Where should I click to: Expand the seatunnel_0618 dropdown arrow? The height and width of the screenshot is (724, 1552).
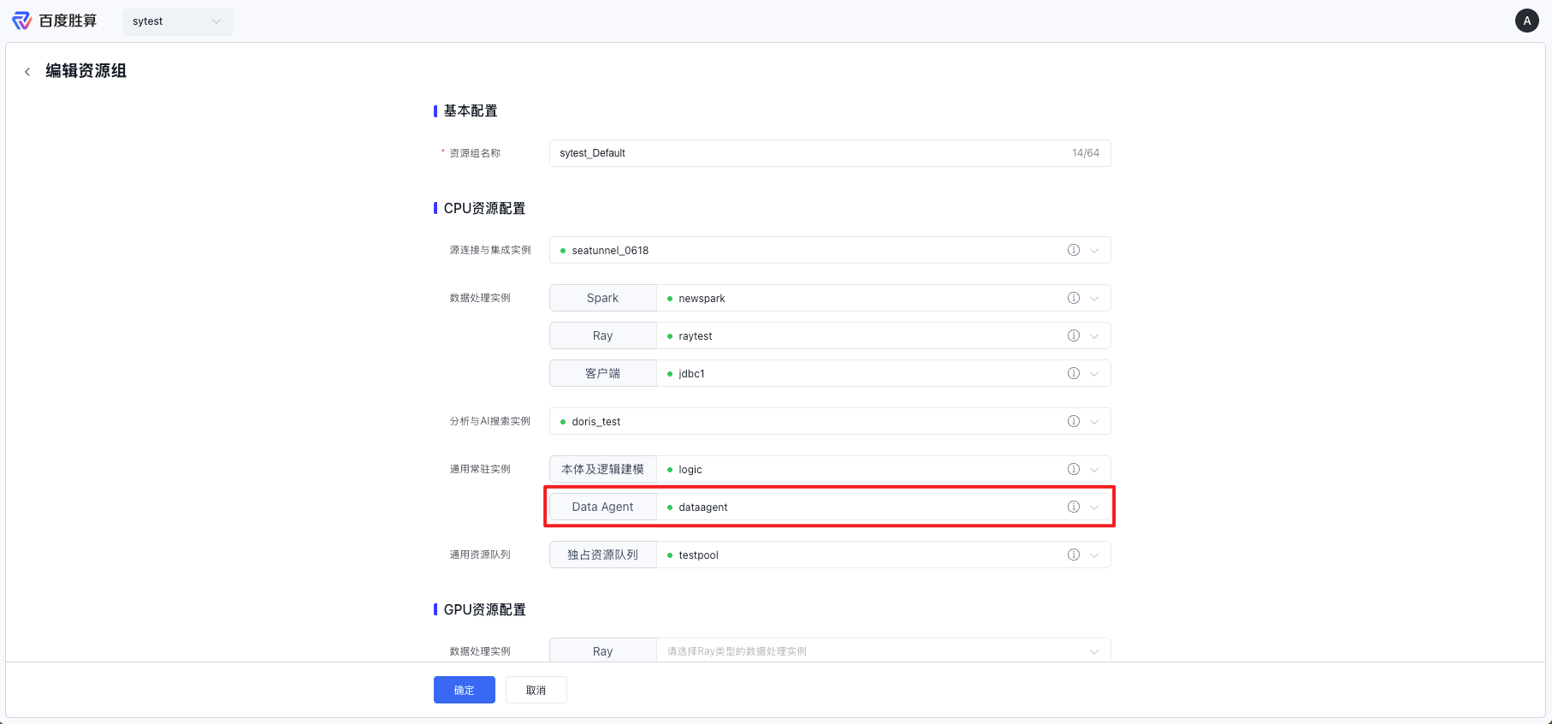click(x=1094, y=251)
